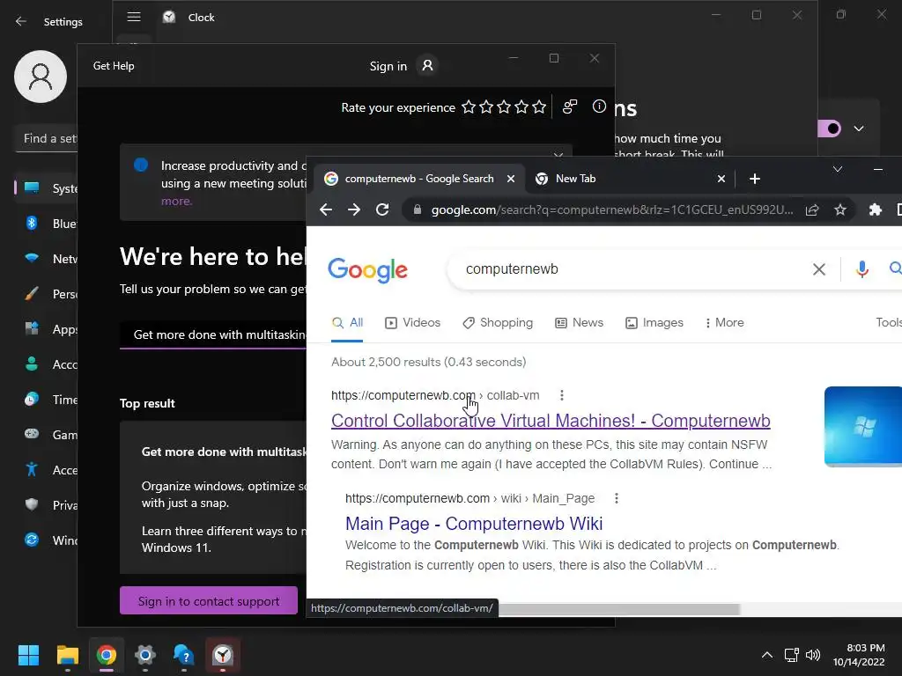Expand the More search filters menu
Viewport: 902px width, 676px height.
coord(725,323)
